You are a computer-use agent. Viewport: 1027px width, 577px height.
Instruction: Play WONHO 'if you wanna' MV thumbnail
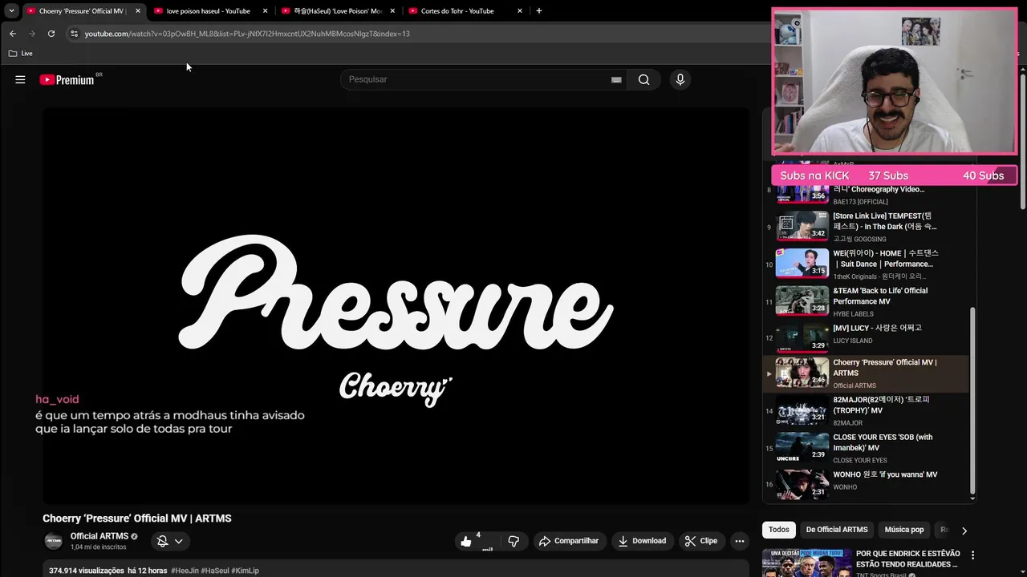point(802,485)
